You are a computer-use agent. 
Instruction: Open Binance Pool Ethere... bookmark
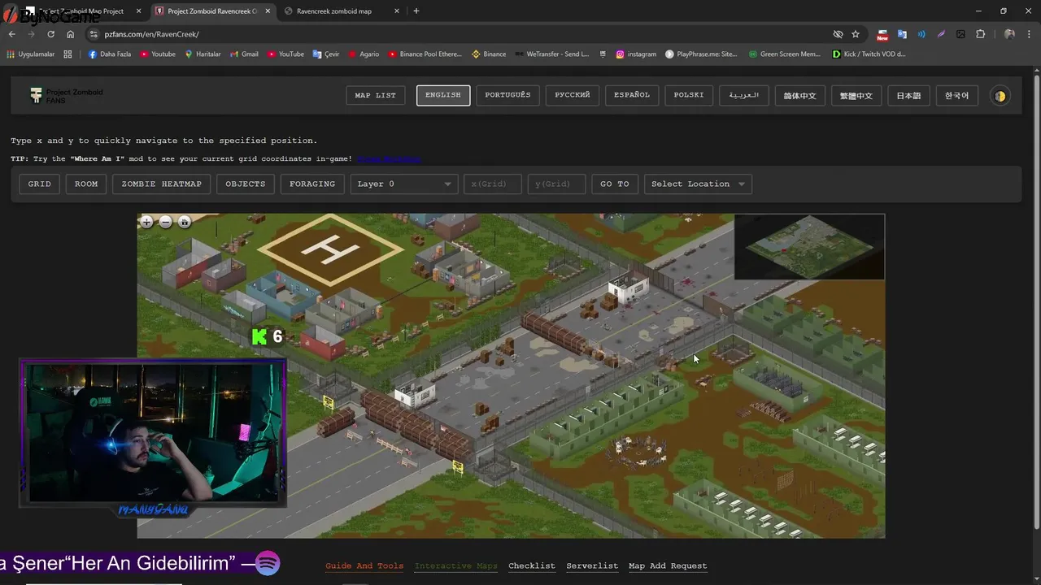tap(425, 54)
